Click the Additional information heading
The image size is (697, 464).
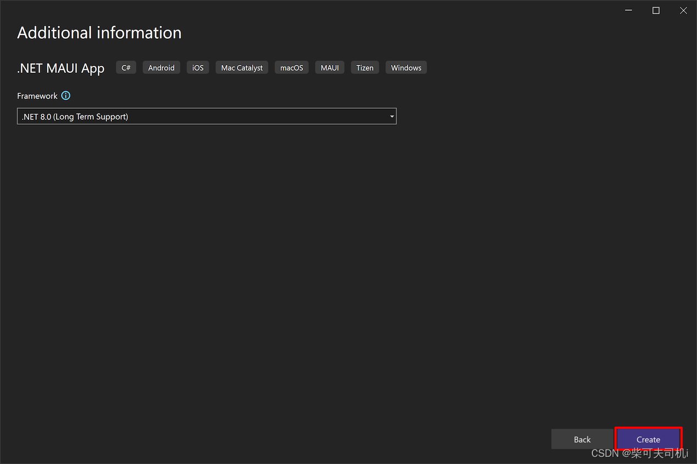coord(100,32)
